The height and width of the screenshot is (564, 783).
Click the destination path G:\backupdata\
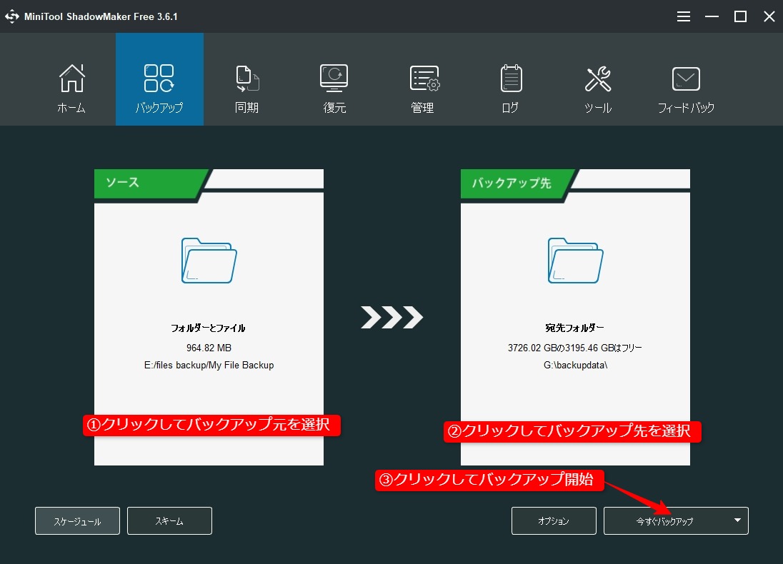[x=575, y=366]
